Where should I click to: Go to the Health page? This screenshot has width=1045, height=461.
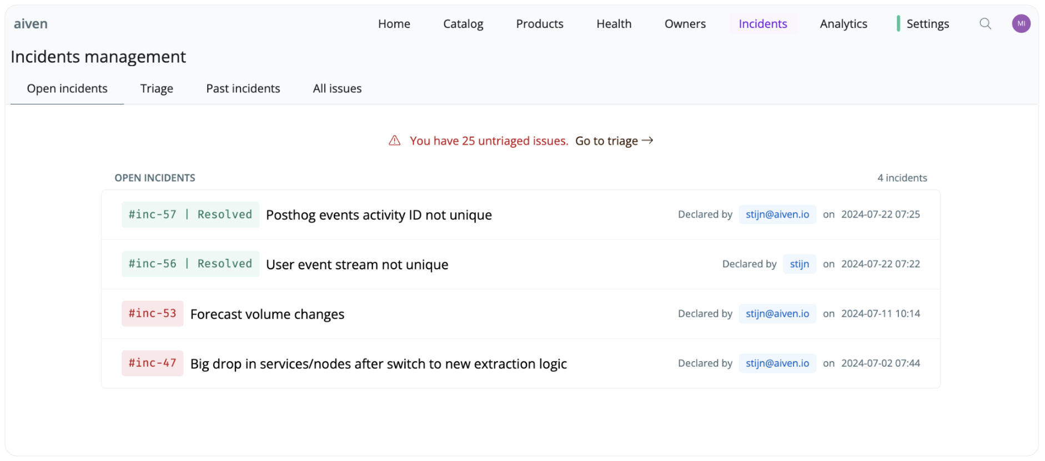point(614,24)
